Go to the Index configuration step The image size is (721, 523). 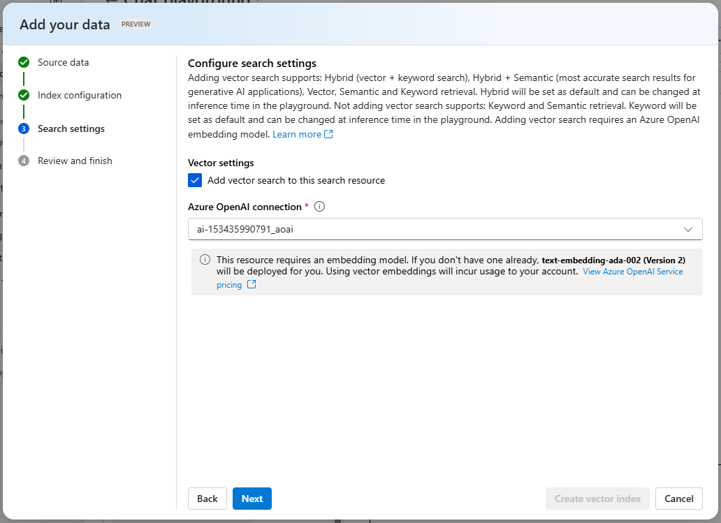(x=80, y=95)
